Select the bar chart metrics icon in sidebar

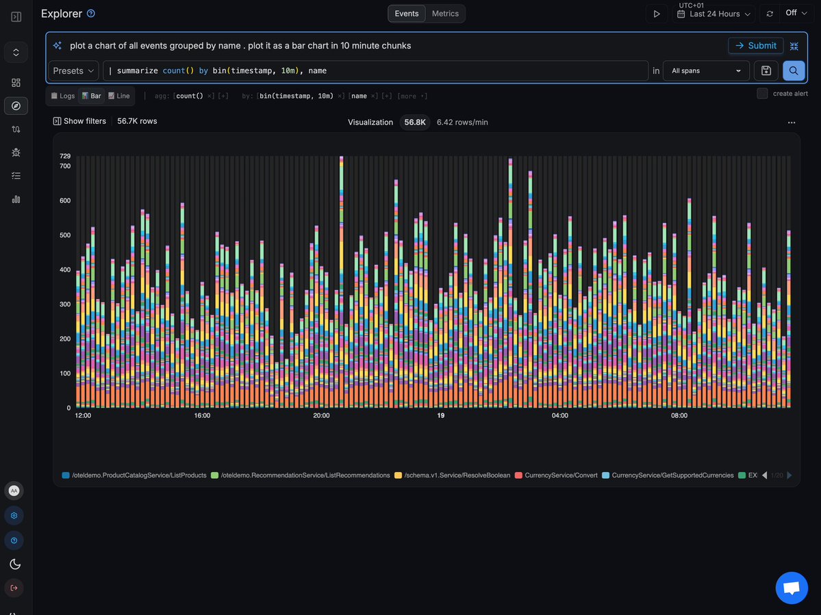coord(16,199)
